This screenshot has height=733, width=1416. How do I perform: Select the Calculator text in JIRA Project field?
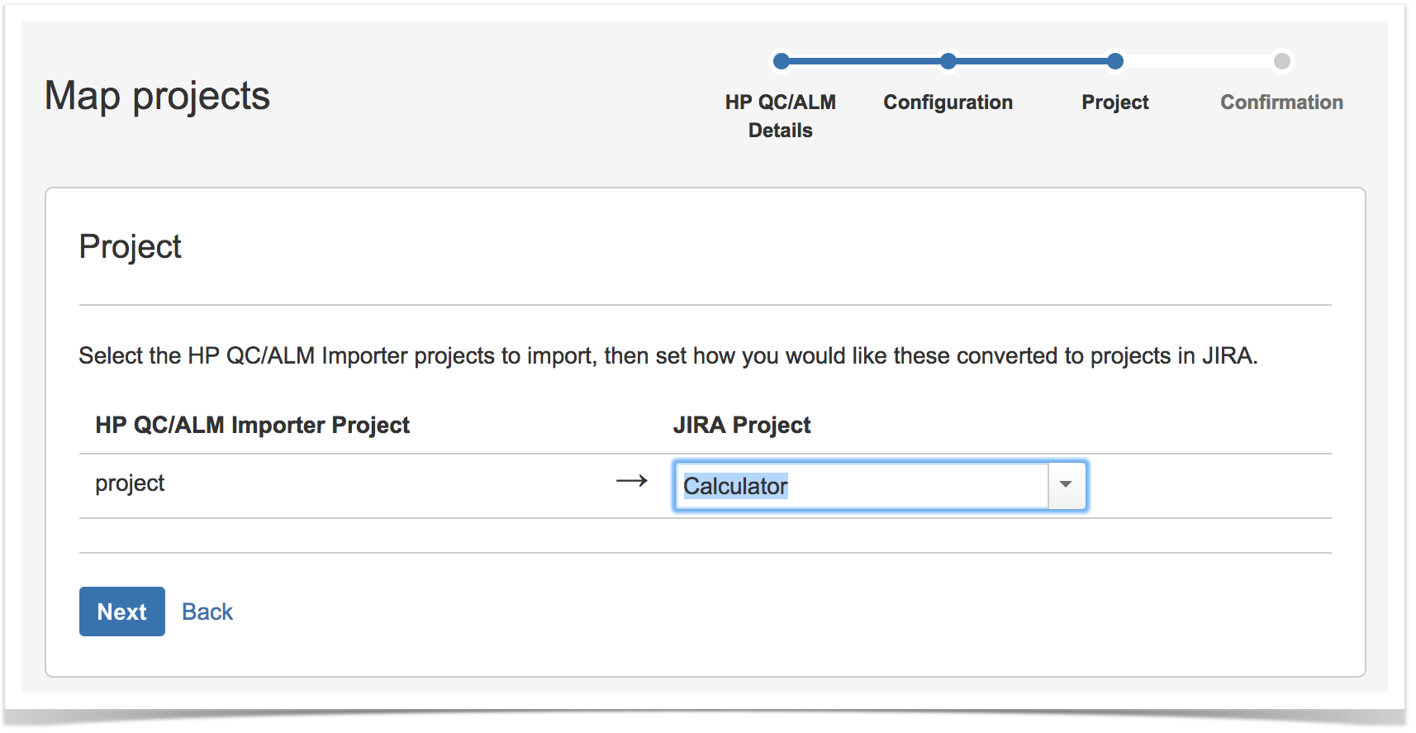click(735, 486)
